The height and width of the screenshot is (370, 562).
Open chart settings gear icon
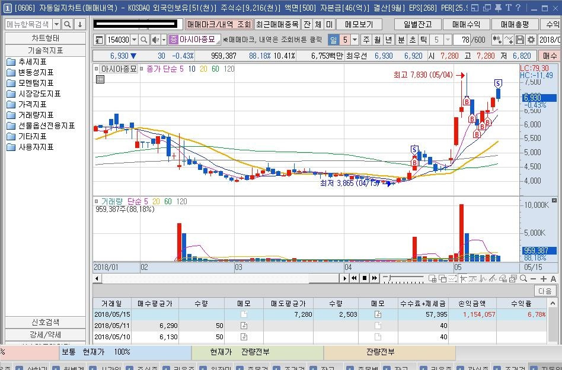click(x=531, y=40)
